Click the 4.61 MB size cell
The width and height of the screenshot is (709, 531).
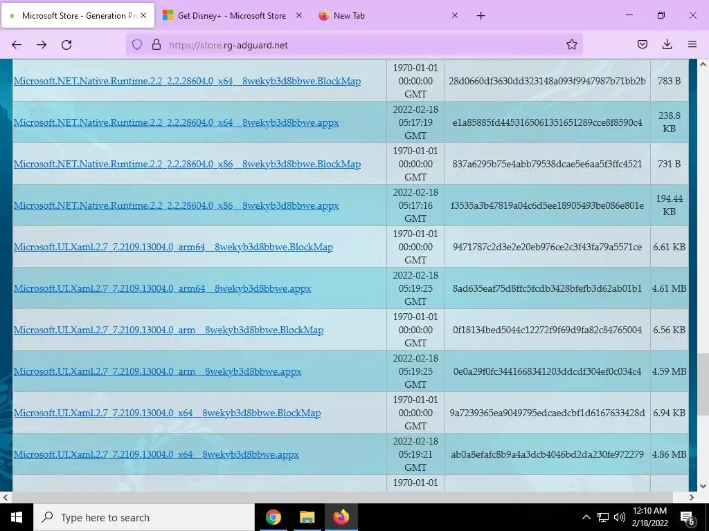click(x=670, y=288)
